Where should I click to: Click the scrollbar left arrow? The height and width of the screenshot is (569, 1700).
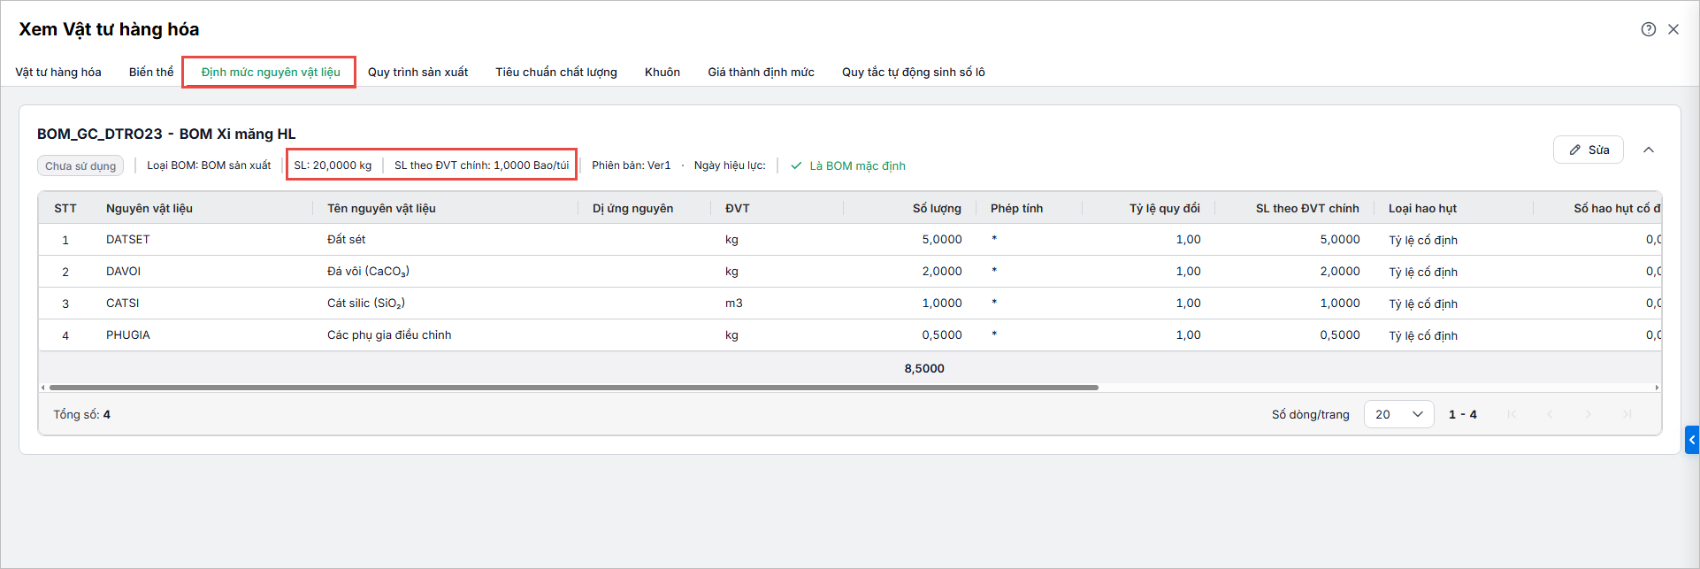[42, 388]
